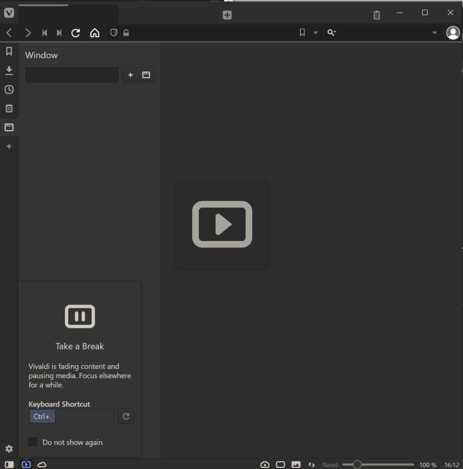Open the Bookmarks panel in the sidebar

[9, 51]
